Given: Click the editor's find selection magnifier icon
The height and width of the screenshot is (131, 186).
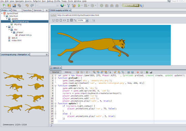Looking at the screenshot, I should pyautogui.click(x=94, y=72).
